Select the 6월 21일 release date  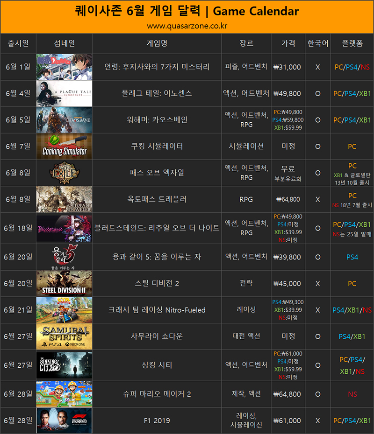coord(18,310)
